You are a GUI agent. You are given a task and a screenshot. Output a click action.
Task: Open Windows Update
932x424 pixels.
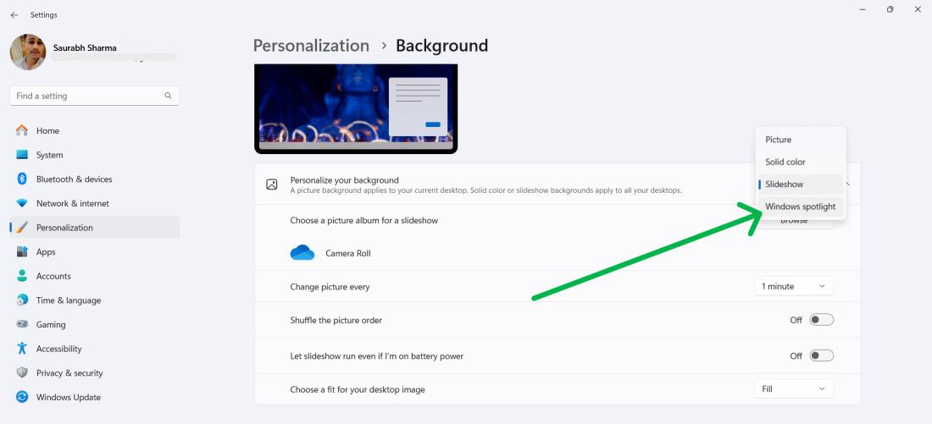pyautogui.click(x=95, y=397)
